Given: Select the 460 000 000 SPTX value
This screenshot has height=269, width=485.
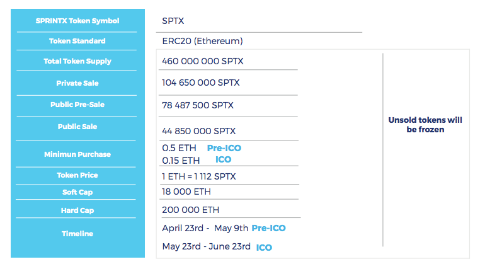Looking at the screenshot, I should 202,62.
